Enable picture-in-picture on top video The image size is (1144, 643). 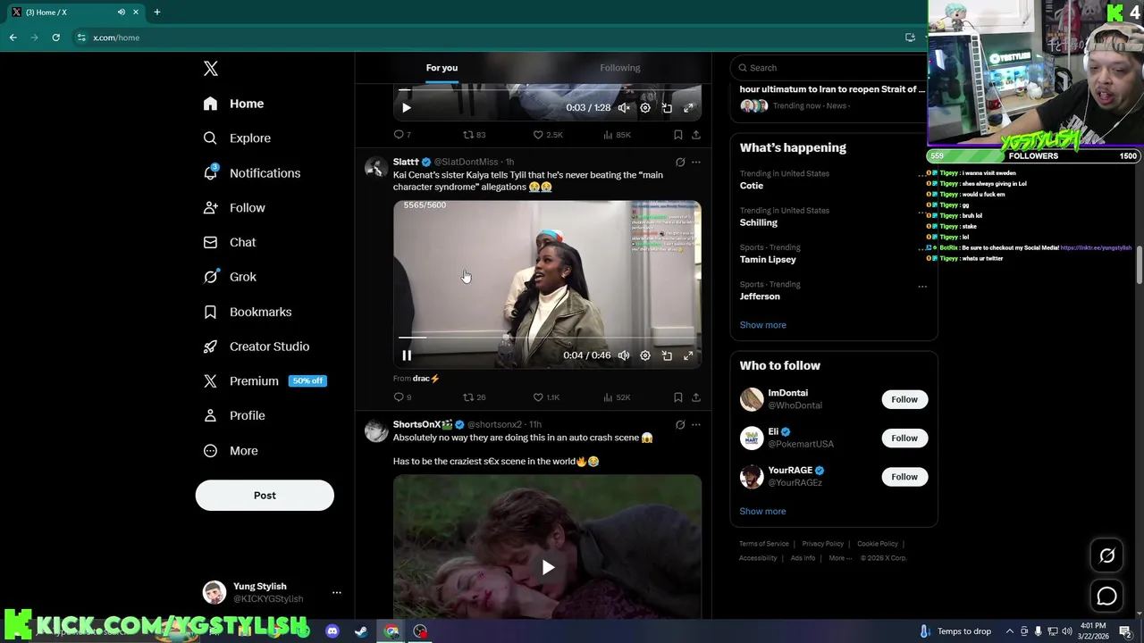pos(667,108)
